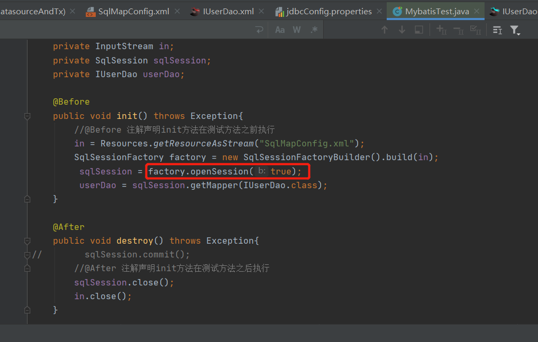Open the search filter dropdown
Viewport: 538px width, 342px height.
pyautogui.click(x=515, y=30)
